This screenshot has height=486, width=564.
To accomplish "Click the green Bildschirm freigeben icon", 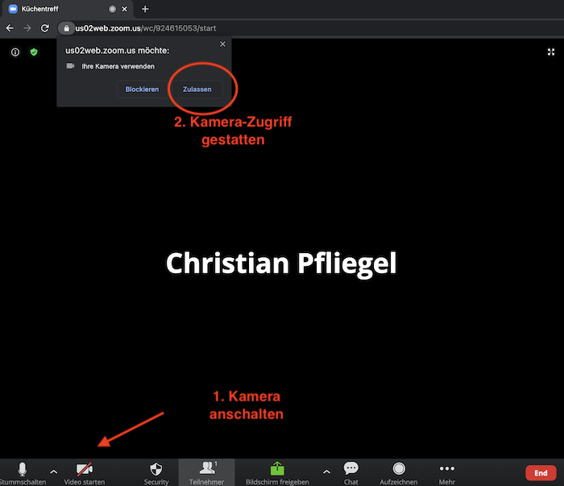I will coord(276,468).
